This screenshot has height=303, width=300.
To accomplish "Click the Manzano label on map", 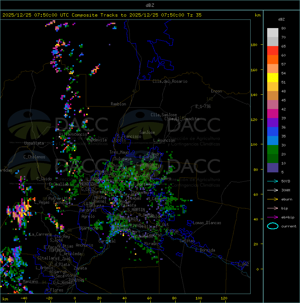I will [30, 281].
